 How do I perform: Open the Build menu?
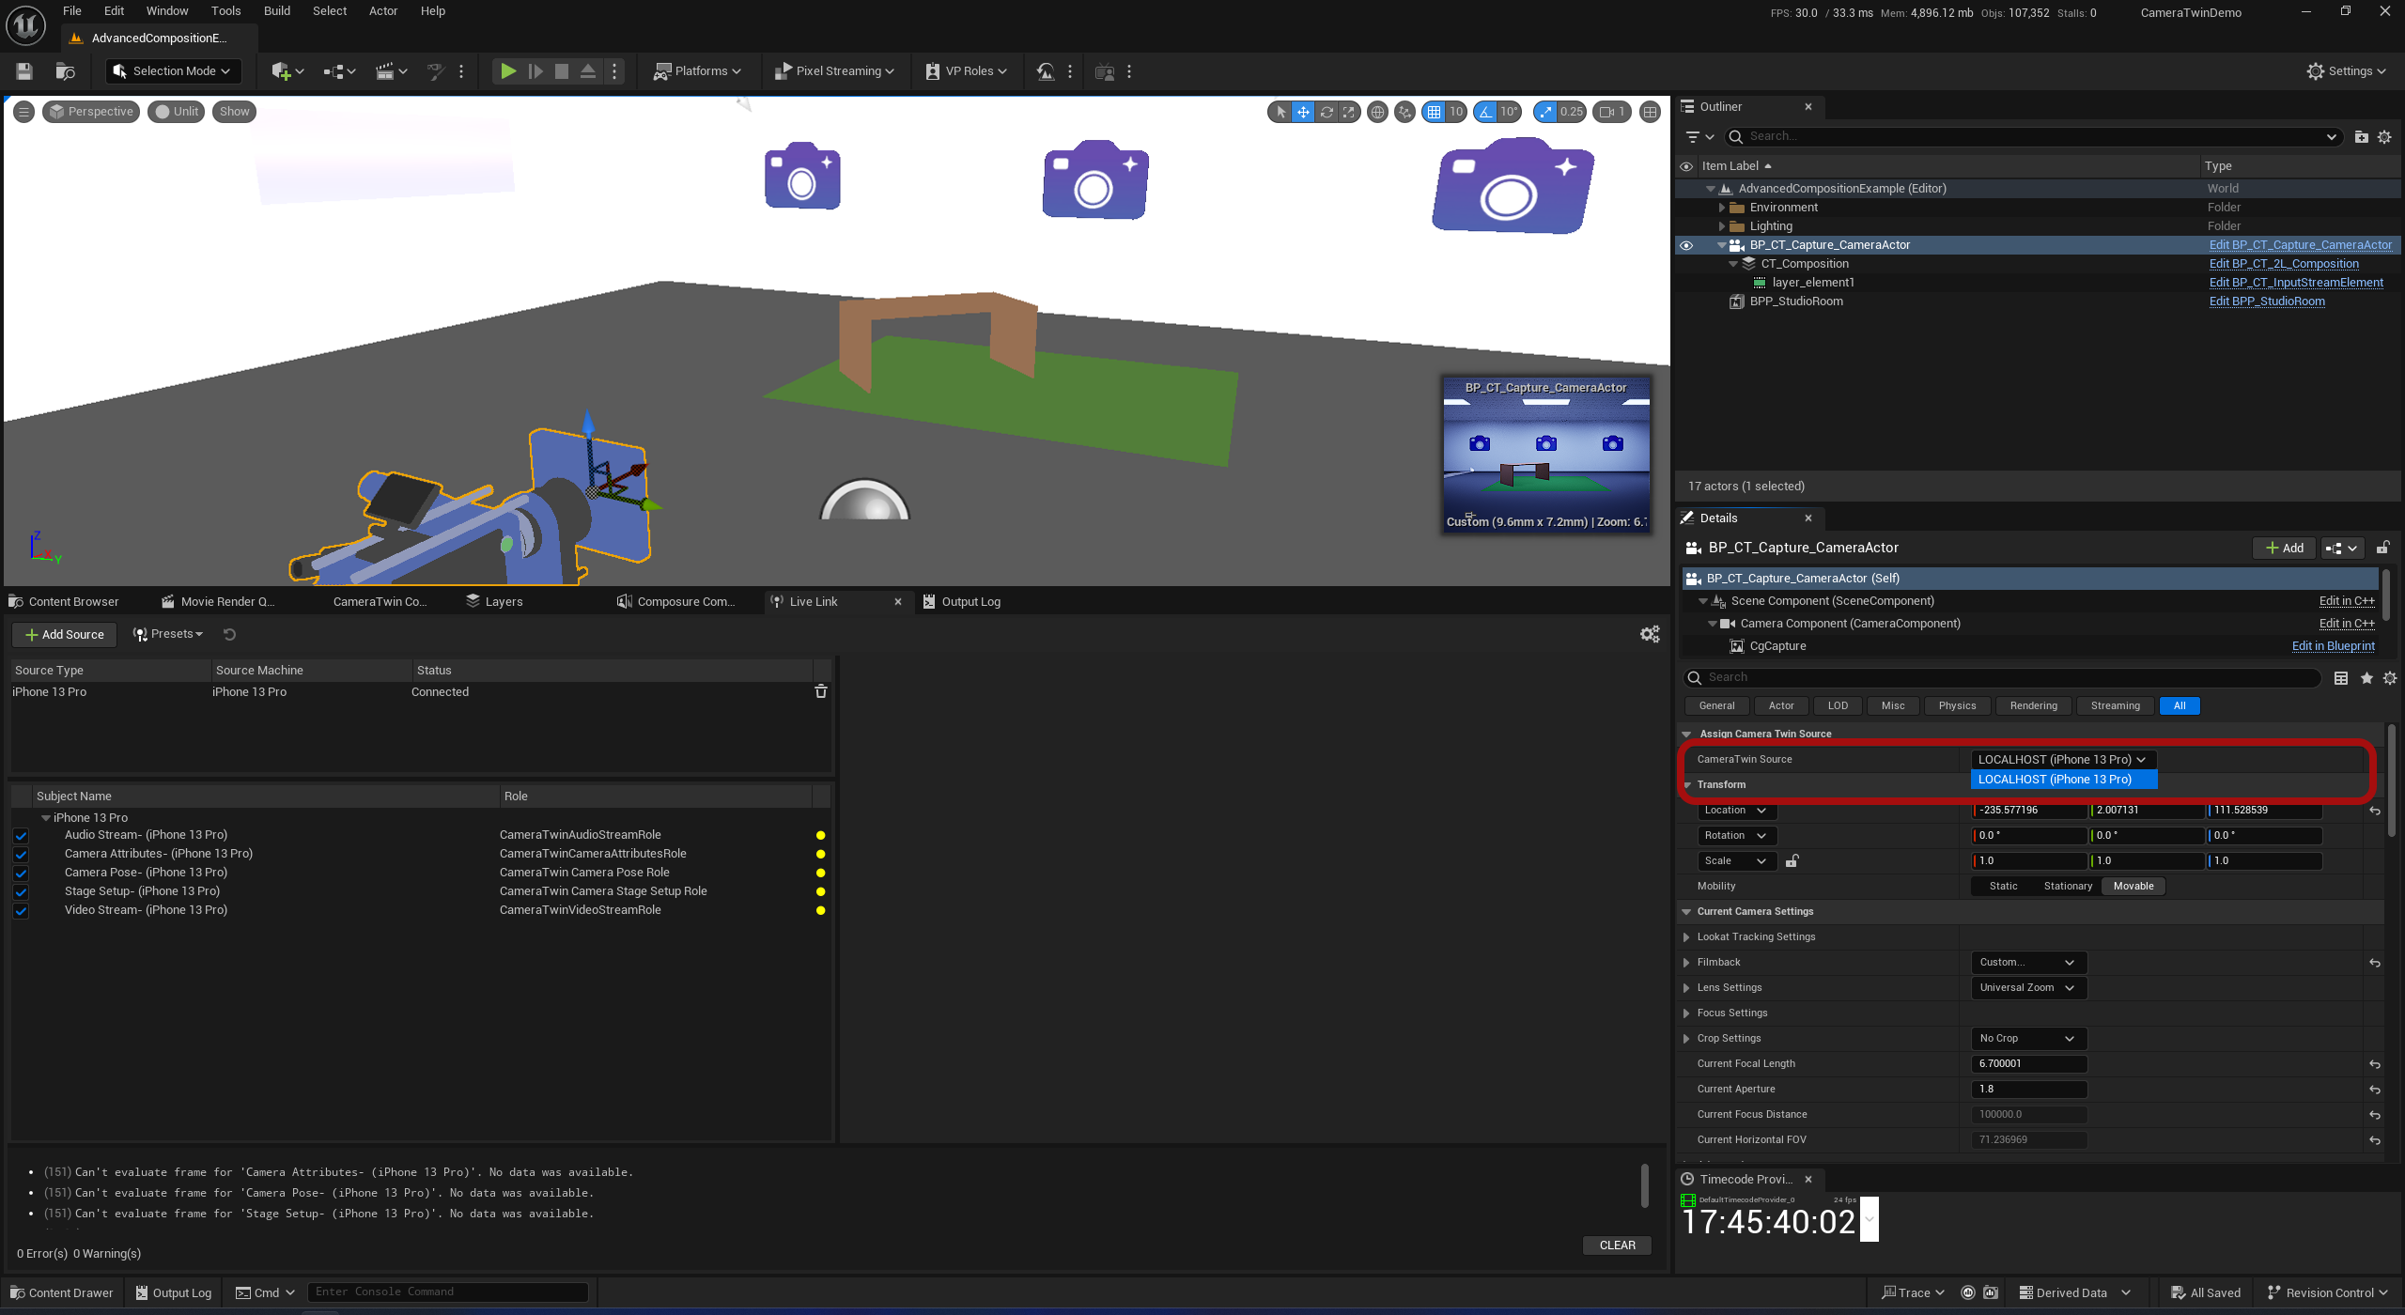point(276,11)
